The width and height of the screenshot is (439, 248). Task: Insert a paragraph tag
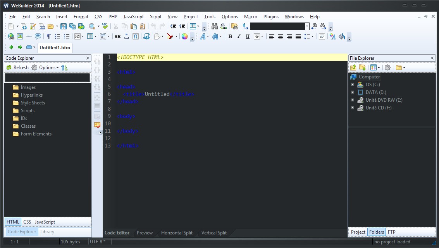49,36
